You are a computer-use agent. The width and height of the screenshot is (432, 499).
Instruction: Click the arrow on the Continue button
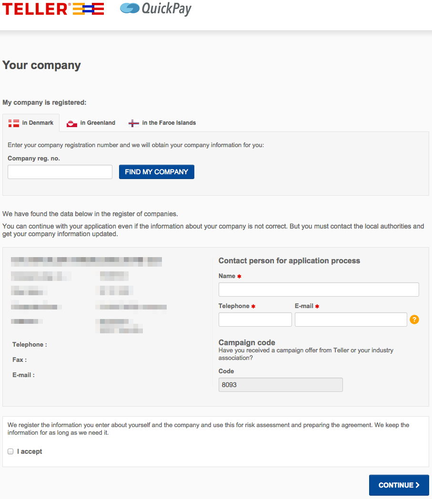point(418,485)
